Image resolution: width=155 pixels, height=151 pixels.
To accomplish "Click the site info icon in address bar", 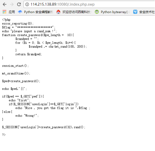I will (x=27, y=4).
